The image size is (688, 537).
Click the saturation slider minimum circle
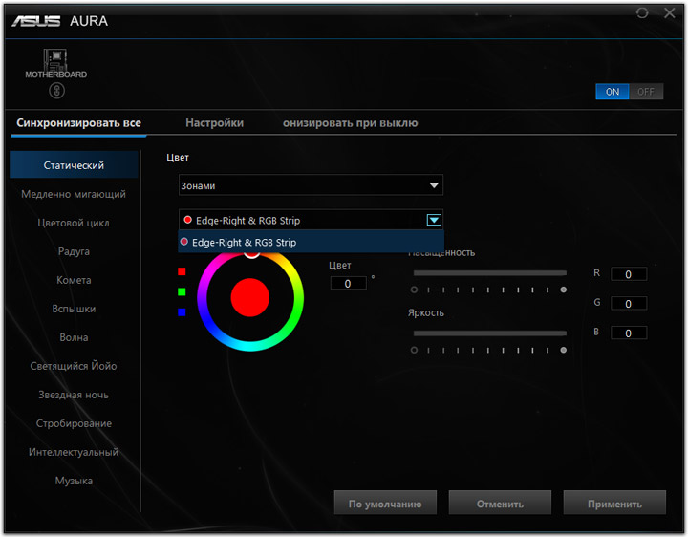(414, 290)
